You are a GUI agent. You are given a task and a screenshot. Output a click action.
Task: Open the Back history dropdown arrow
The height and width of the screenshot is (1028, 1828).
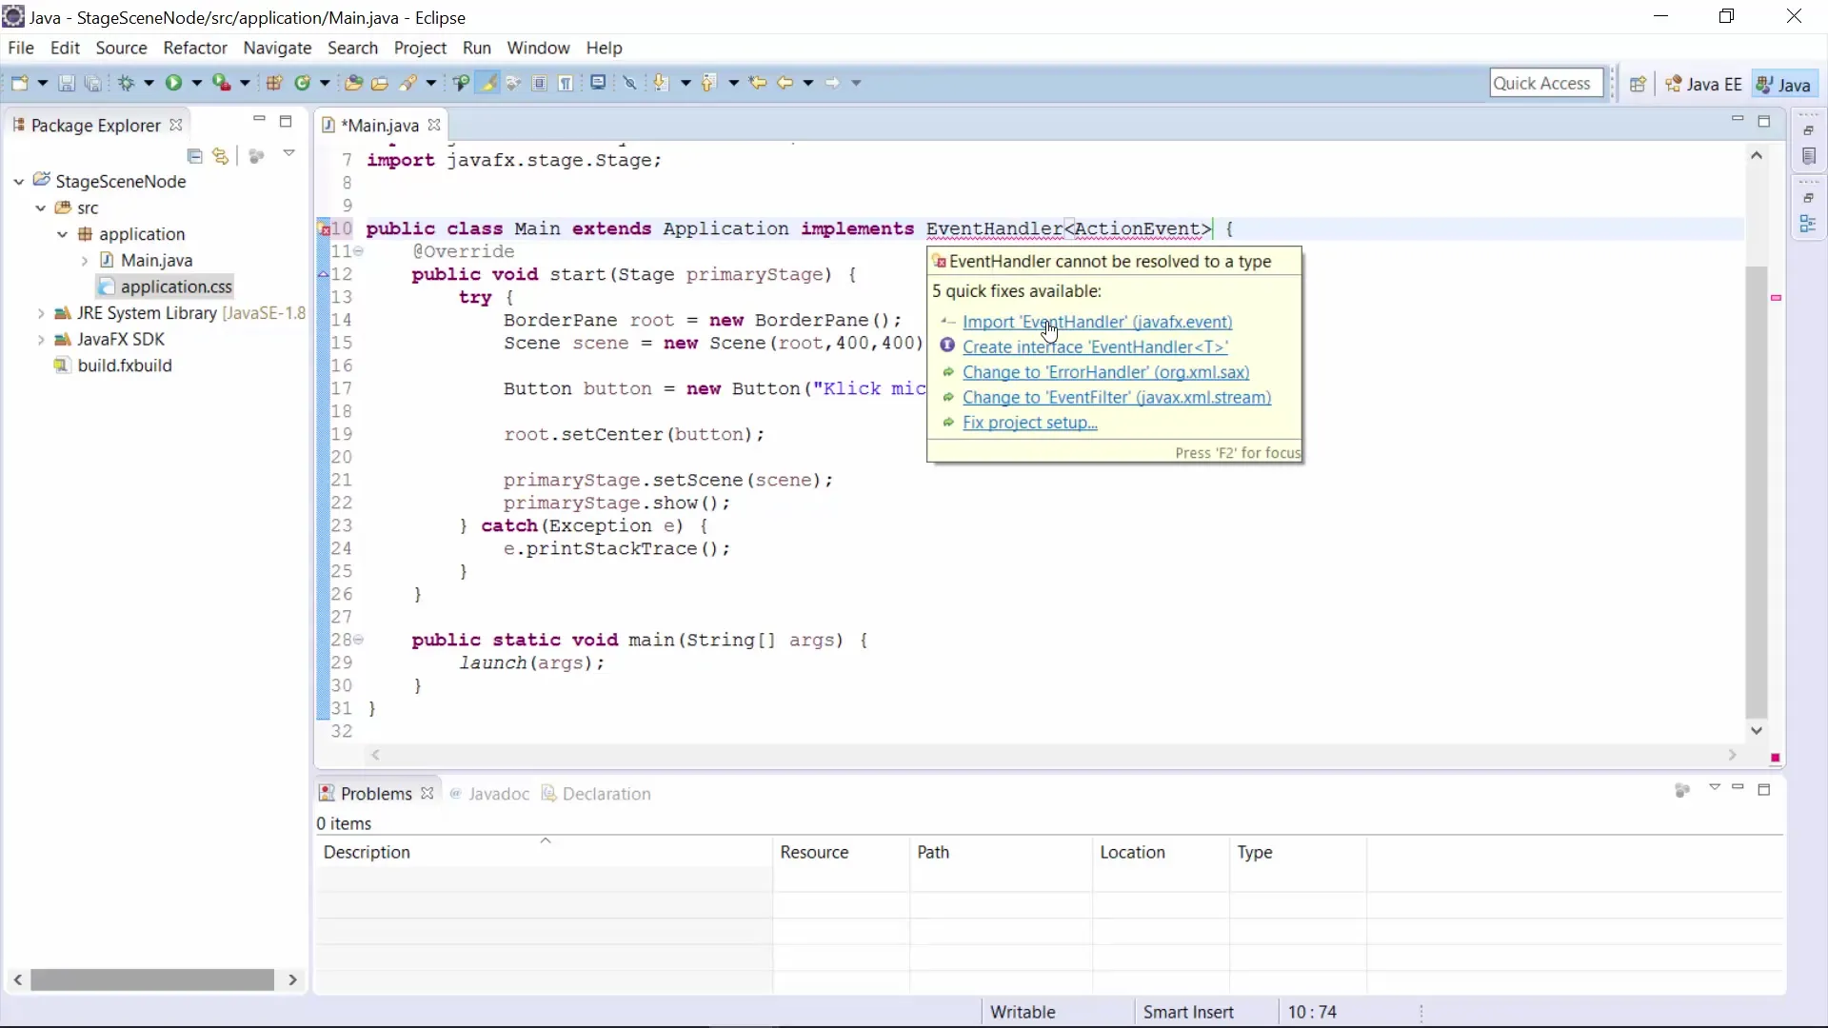click(x=808, y=83)
